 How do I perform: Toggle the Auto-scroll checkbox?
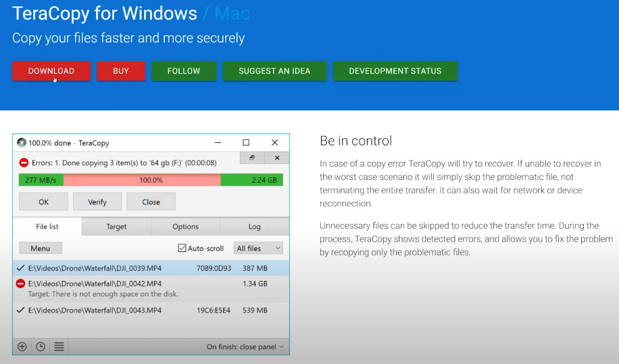point(182,248)
